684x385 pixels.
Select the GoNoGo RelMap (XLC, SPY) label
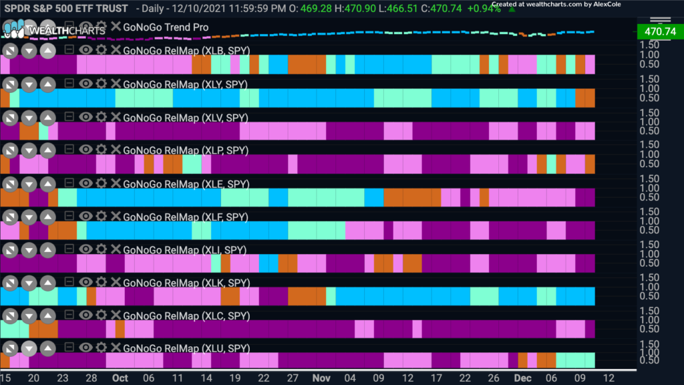[186, 315]
